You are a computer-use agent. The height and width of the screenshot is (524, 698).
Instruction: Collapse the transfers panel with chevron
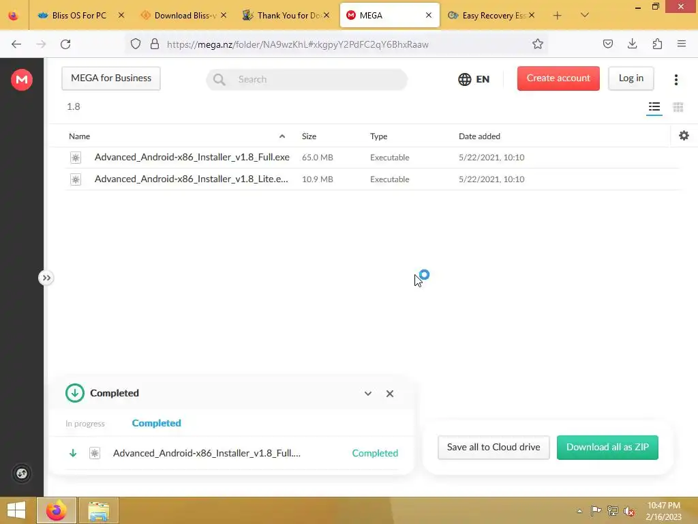coord(367,394)
